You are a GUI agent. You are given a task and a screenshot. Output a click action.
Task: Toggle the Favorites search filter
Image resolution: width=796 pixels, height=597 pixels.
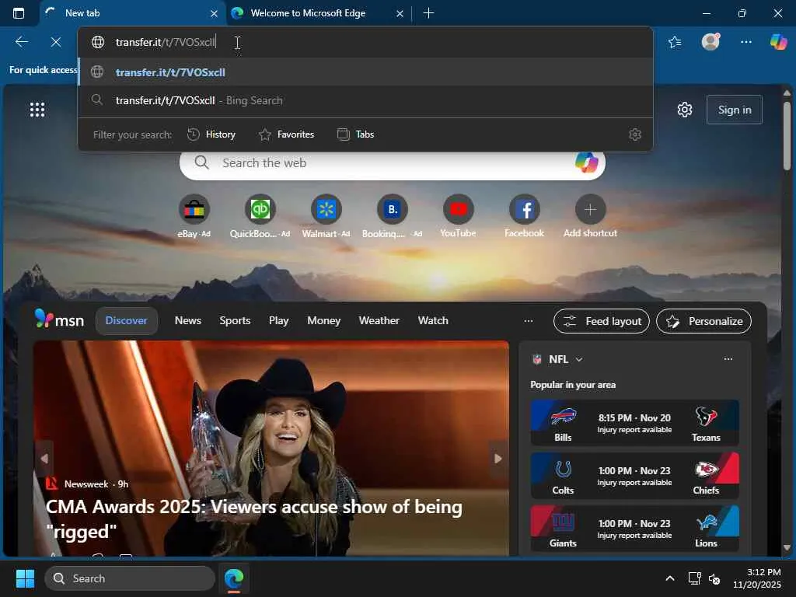pyautogui.click(x=286, y=134)
